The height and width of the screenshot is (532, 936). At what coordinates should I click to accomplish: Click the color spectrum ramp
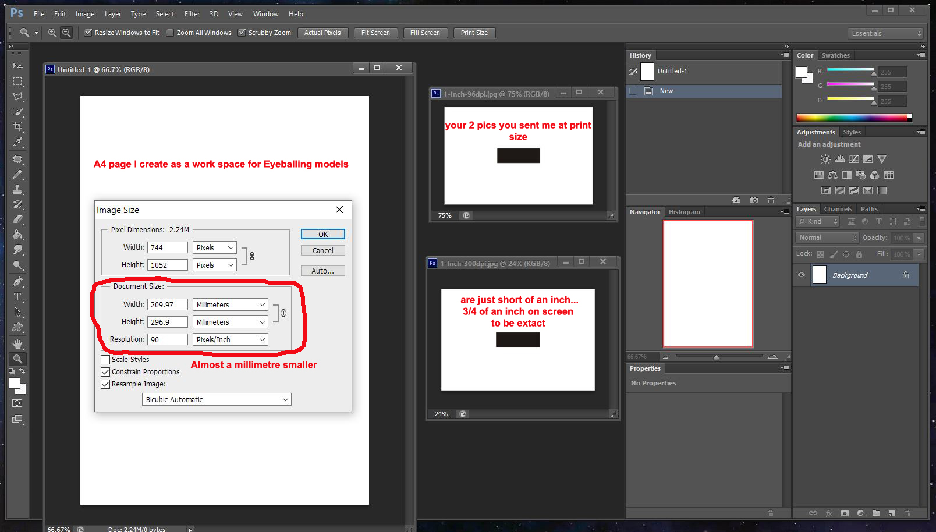pyautogui.click(x=852, y=118)
